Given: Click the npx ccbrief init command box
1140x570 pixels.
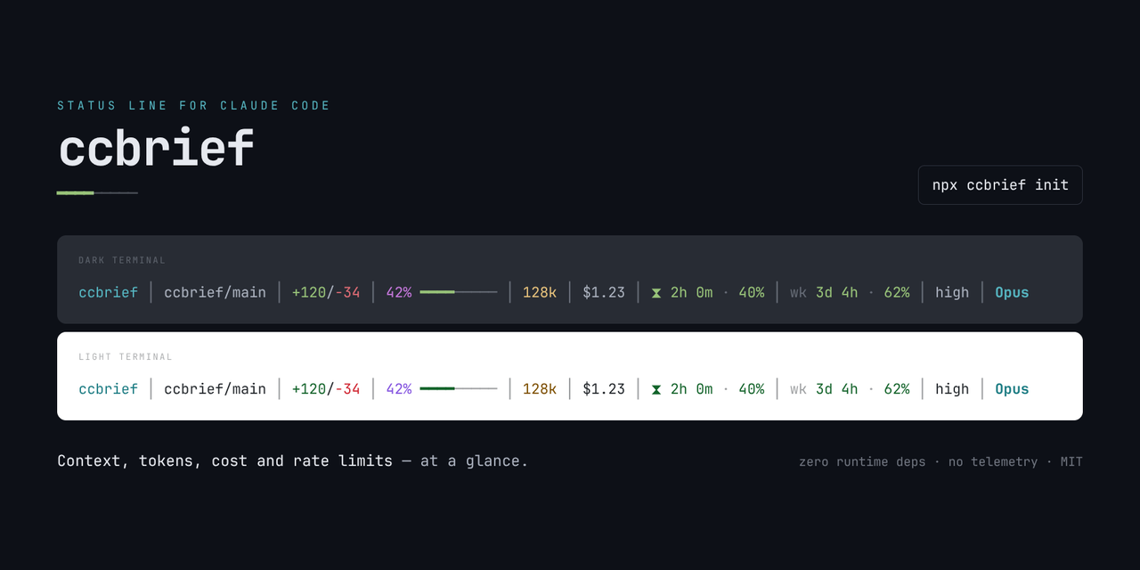Looking at the screenshot, I should (1000, 185).
